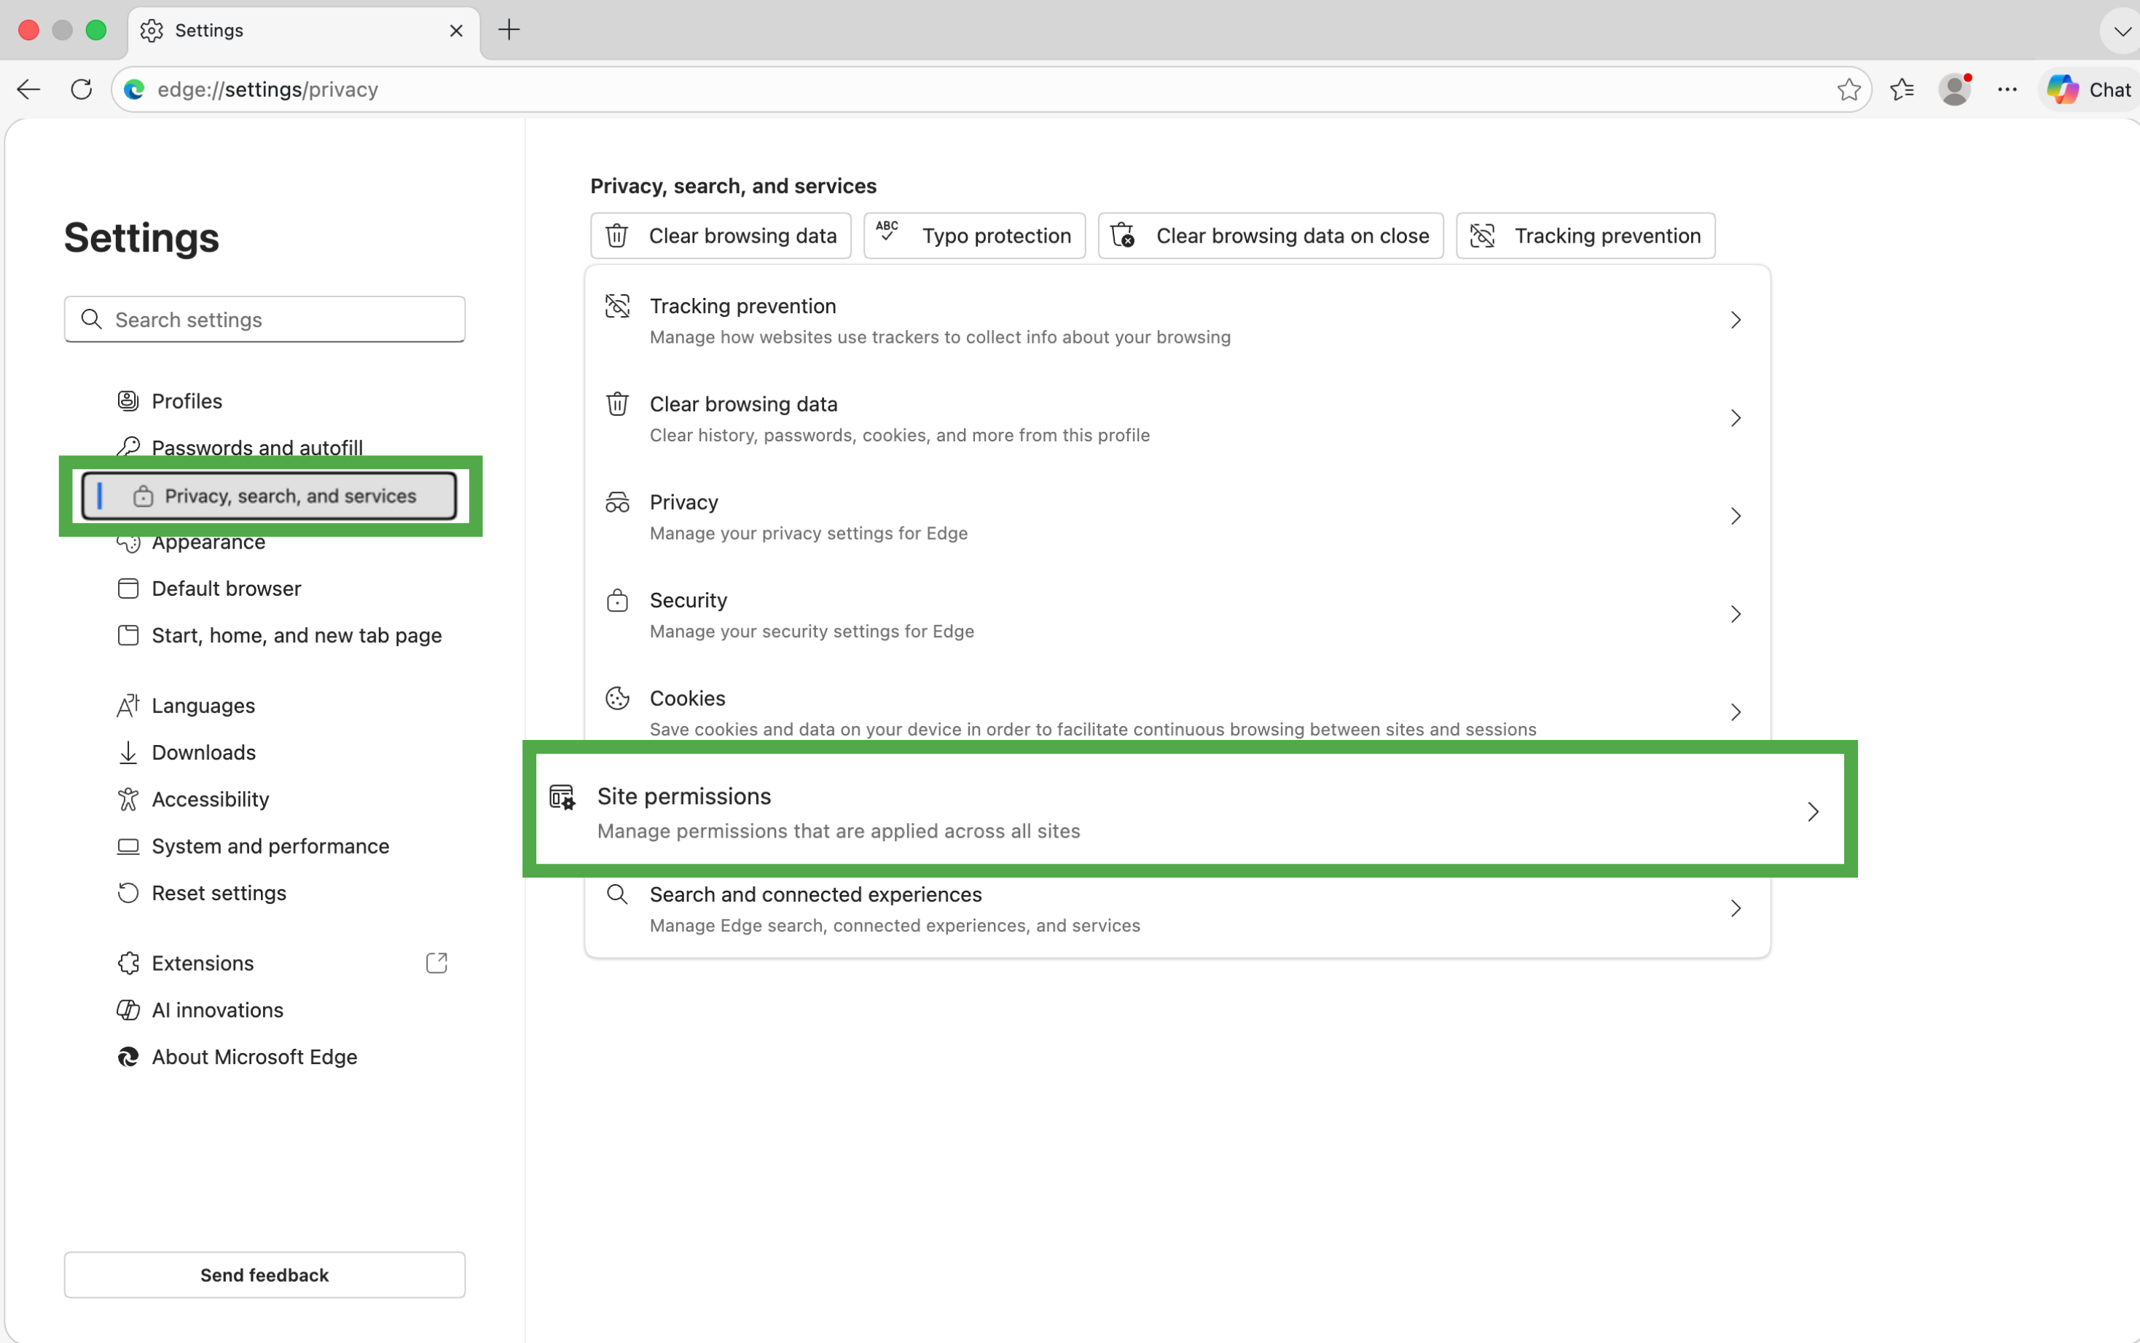Expand the Security row chevron
Image resolution: width=2140 pixels, height=1343 pixels.
click(x=1735, y=615)
